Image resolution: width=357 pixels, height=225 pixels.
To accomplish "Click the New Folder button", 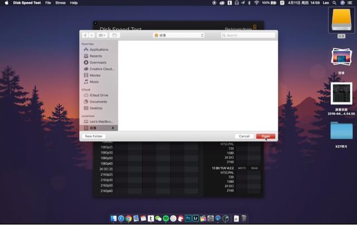I will (94, 136).
